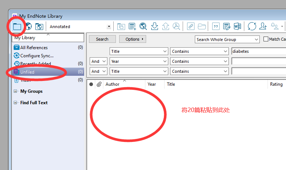Collapse the Find Full Text section

15,103
